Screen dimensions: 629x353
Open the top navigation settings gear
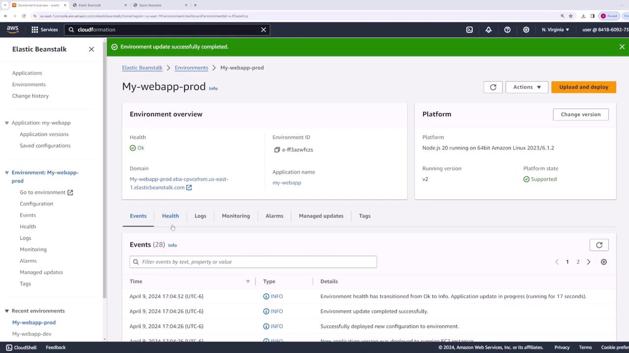click(x=526, y=29)
